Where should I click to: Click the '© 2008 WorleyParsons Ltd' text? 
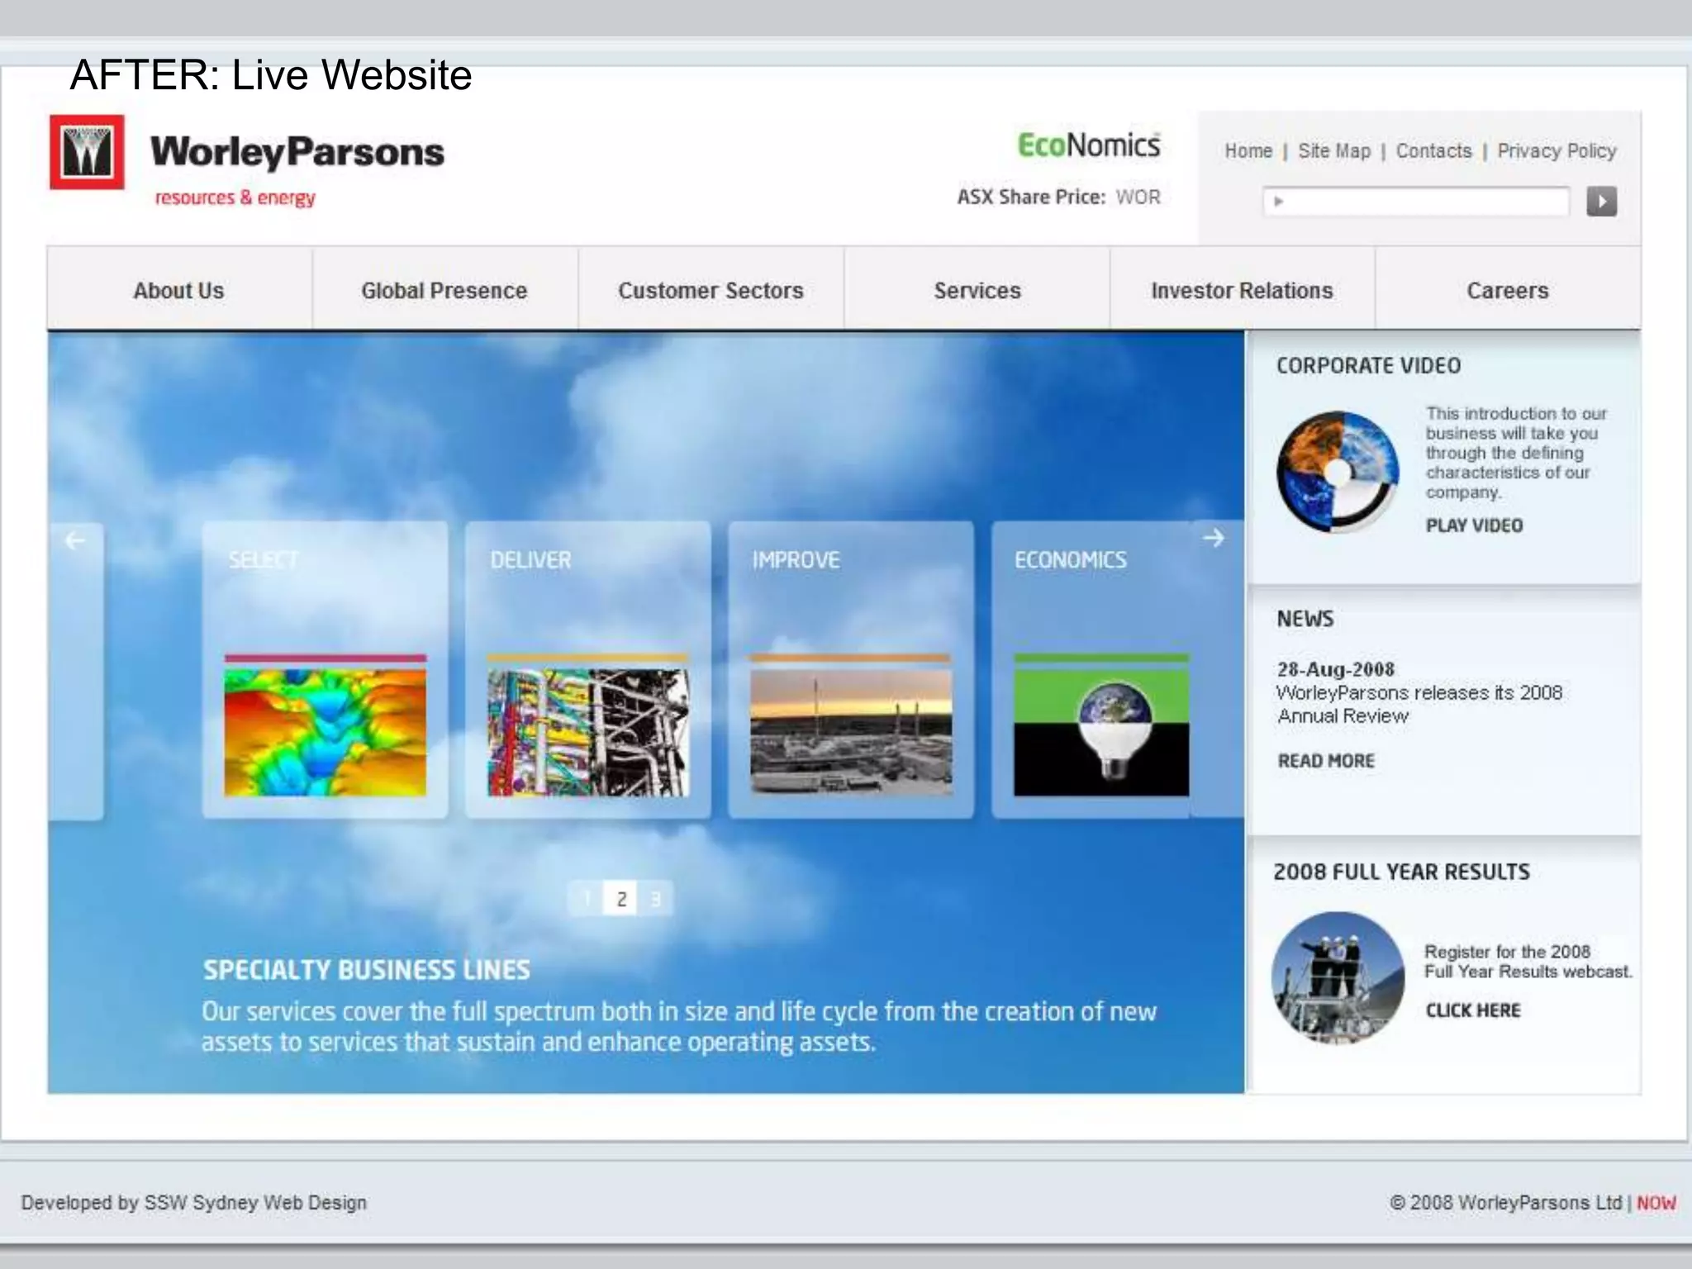(1506, 1203)
